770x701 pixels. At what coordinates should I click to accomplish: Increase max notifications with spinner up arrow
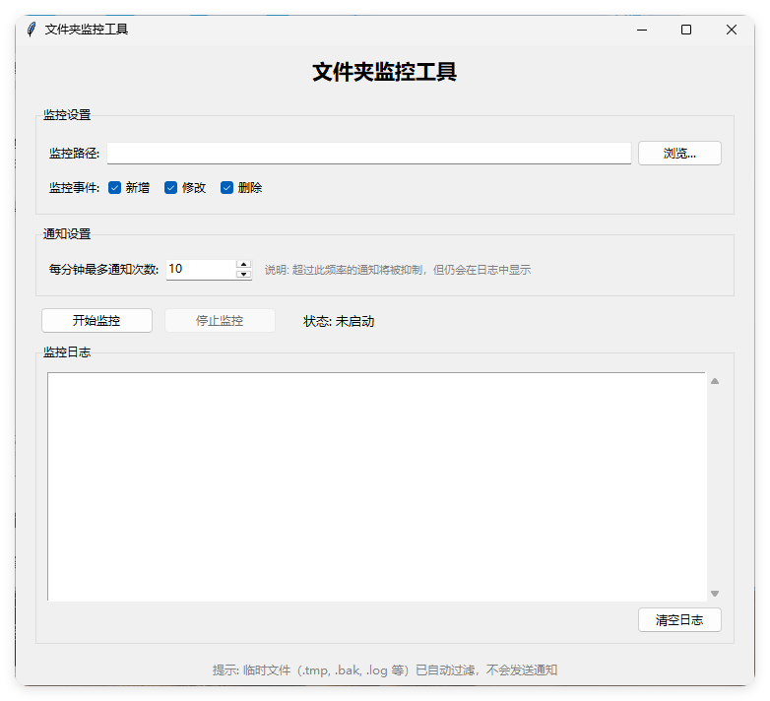[244, 264]
